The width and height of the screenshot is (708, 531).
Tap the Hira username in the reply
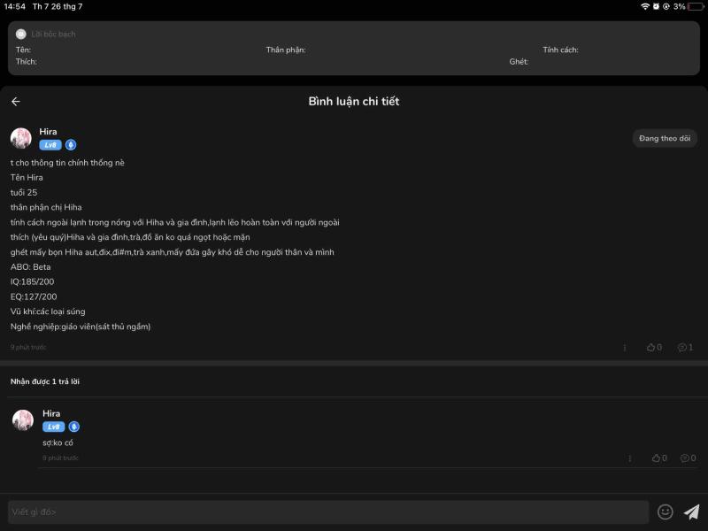click(51, 413)
